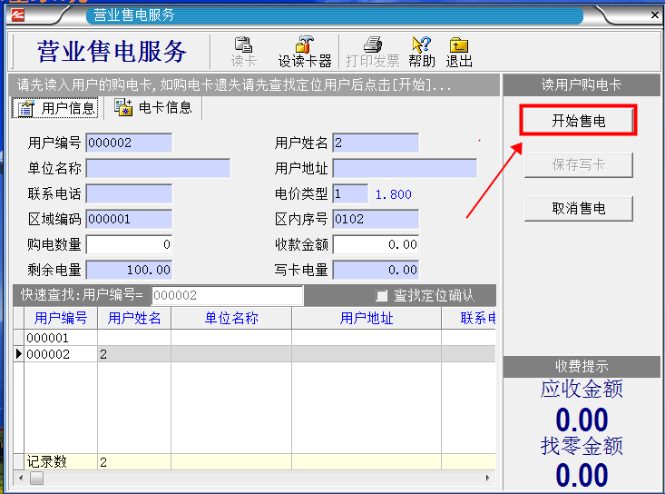Click the 退出 exit toolbar icon
This screenshot has width=665, height=494.
pyautogui.click(x=459, y=52)
